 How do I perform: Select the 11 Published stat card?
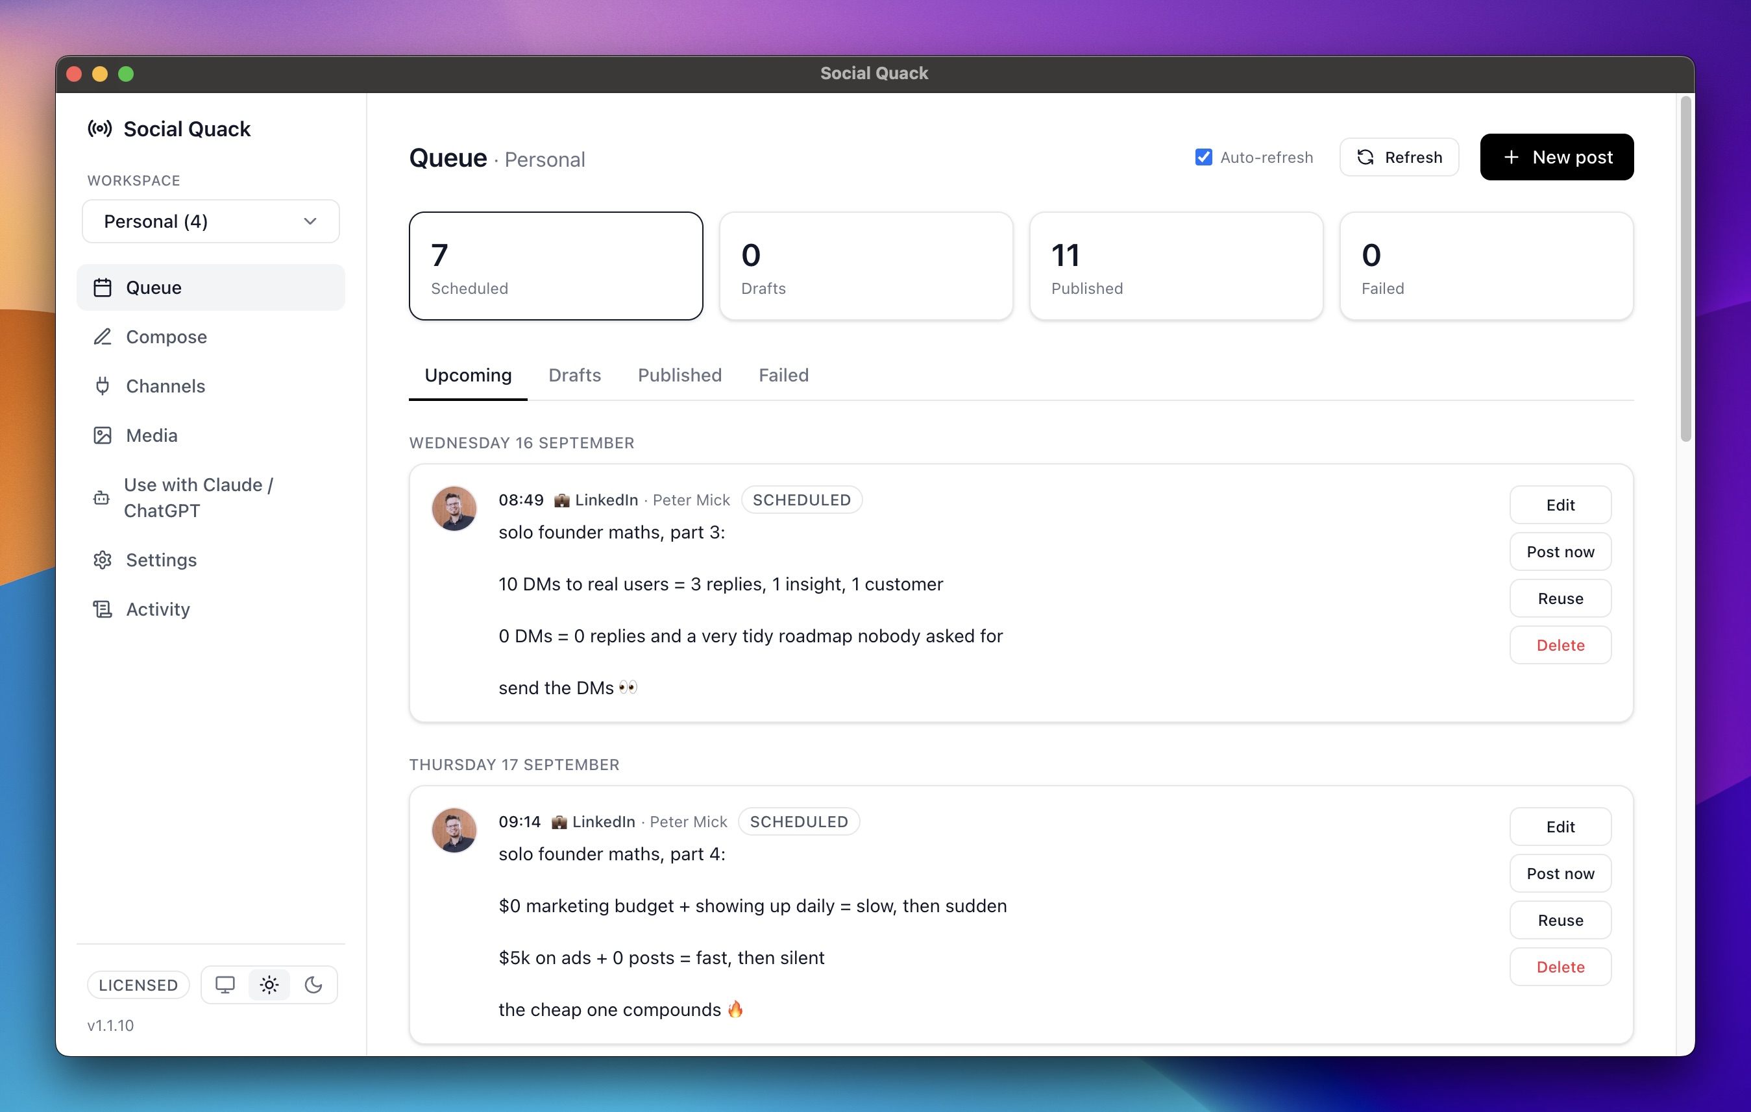point(1176,266)
